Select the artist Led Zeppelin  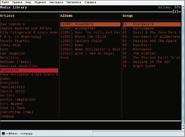click(x=13, y=53)
